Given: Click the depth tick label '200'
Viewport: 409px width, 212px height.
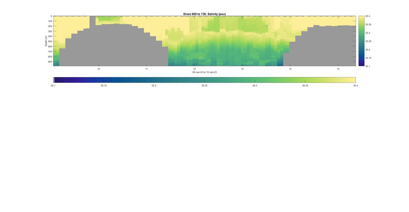Looking at the screenshot, I should (x=50, y=26).
